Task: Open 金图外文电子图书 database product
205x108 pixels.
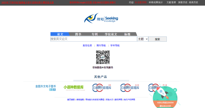Action: (x=46, y=88)
